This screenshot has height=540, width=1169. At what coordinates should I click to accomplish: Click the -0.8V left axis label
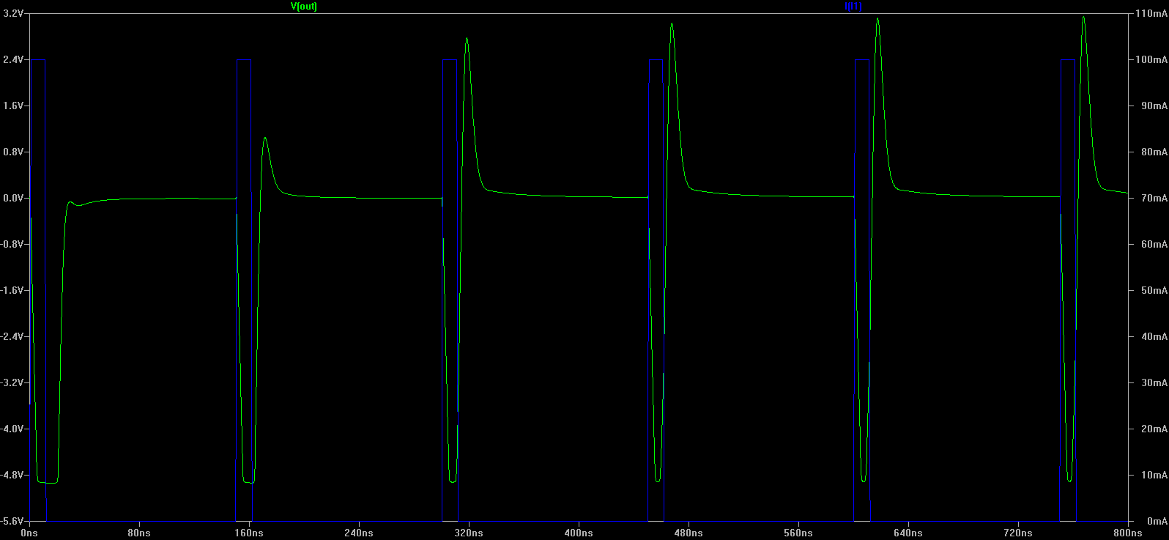pyautogui.click(x=12, y=244)
